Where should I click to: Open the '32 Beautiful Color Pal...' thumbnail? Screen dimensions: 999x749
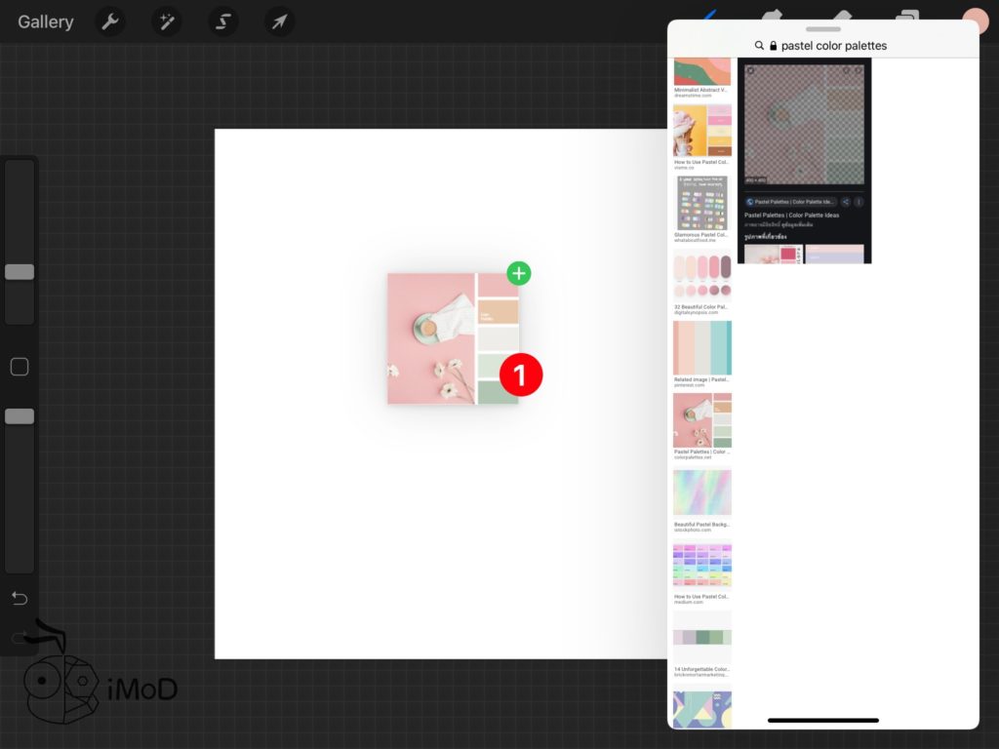point(701,274)
